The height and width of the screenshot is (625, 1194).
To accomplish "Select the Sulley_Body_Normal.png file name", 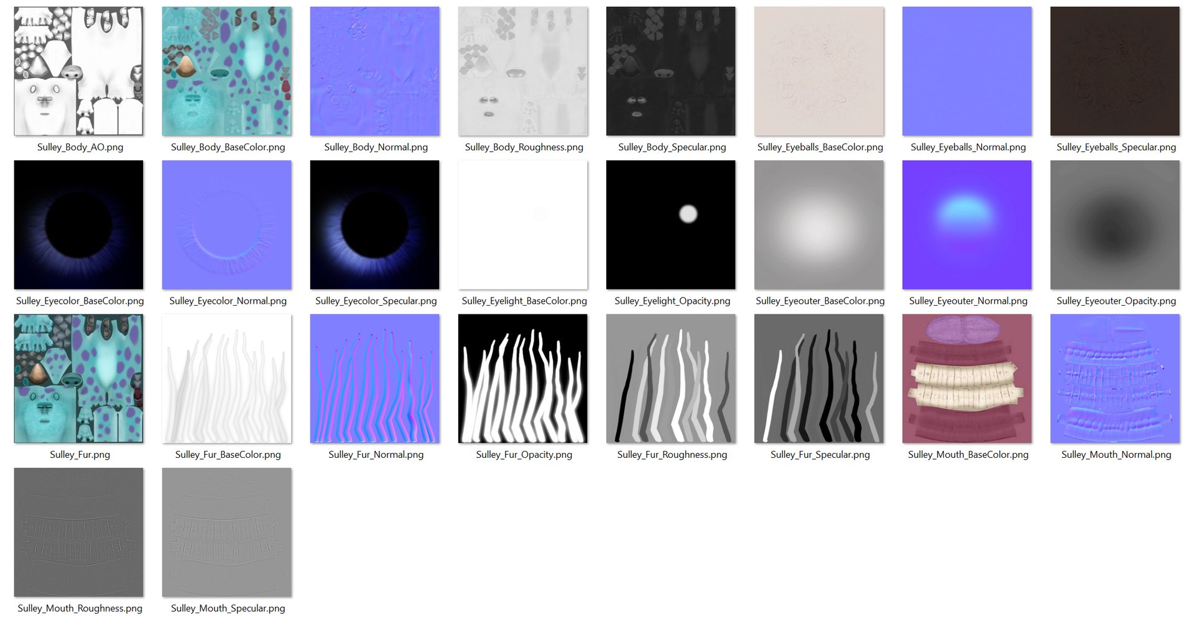I will (376, 147).
